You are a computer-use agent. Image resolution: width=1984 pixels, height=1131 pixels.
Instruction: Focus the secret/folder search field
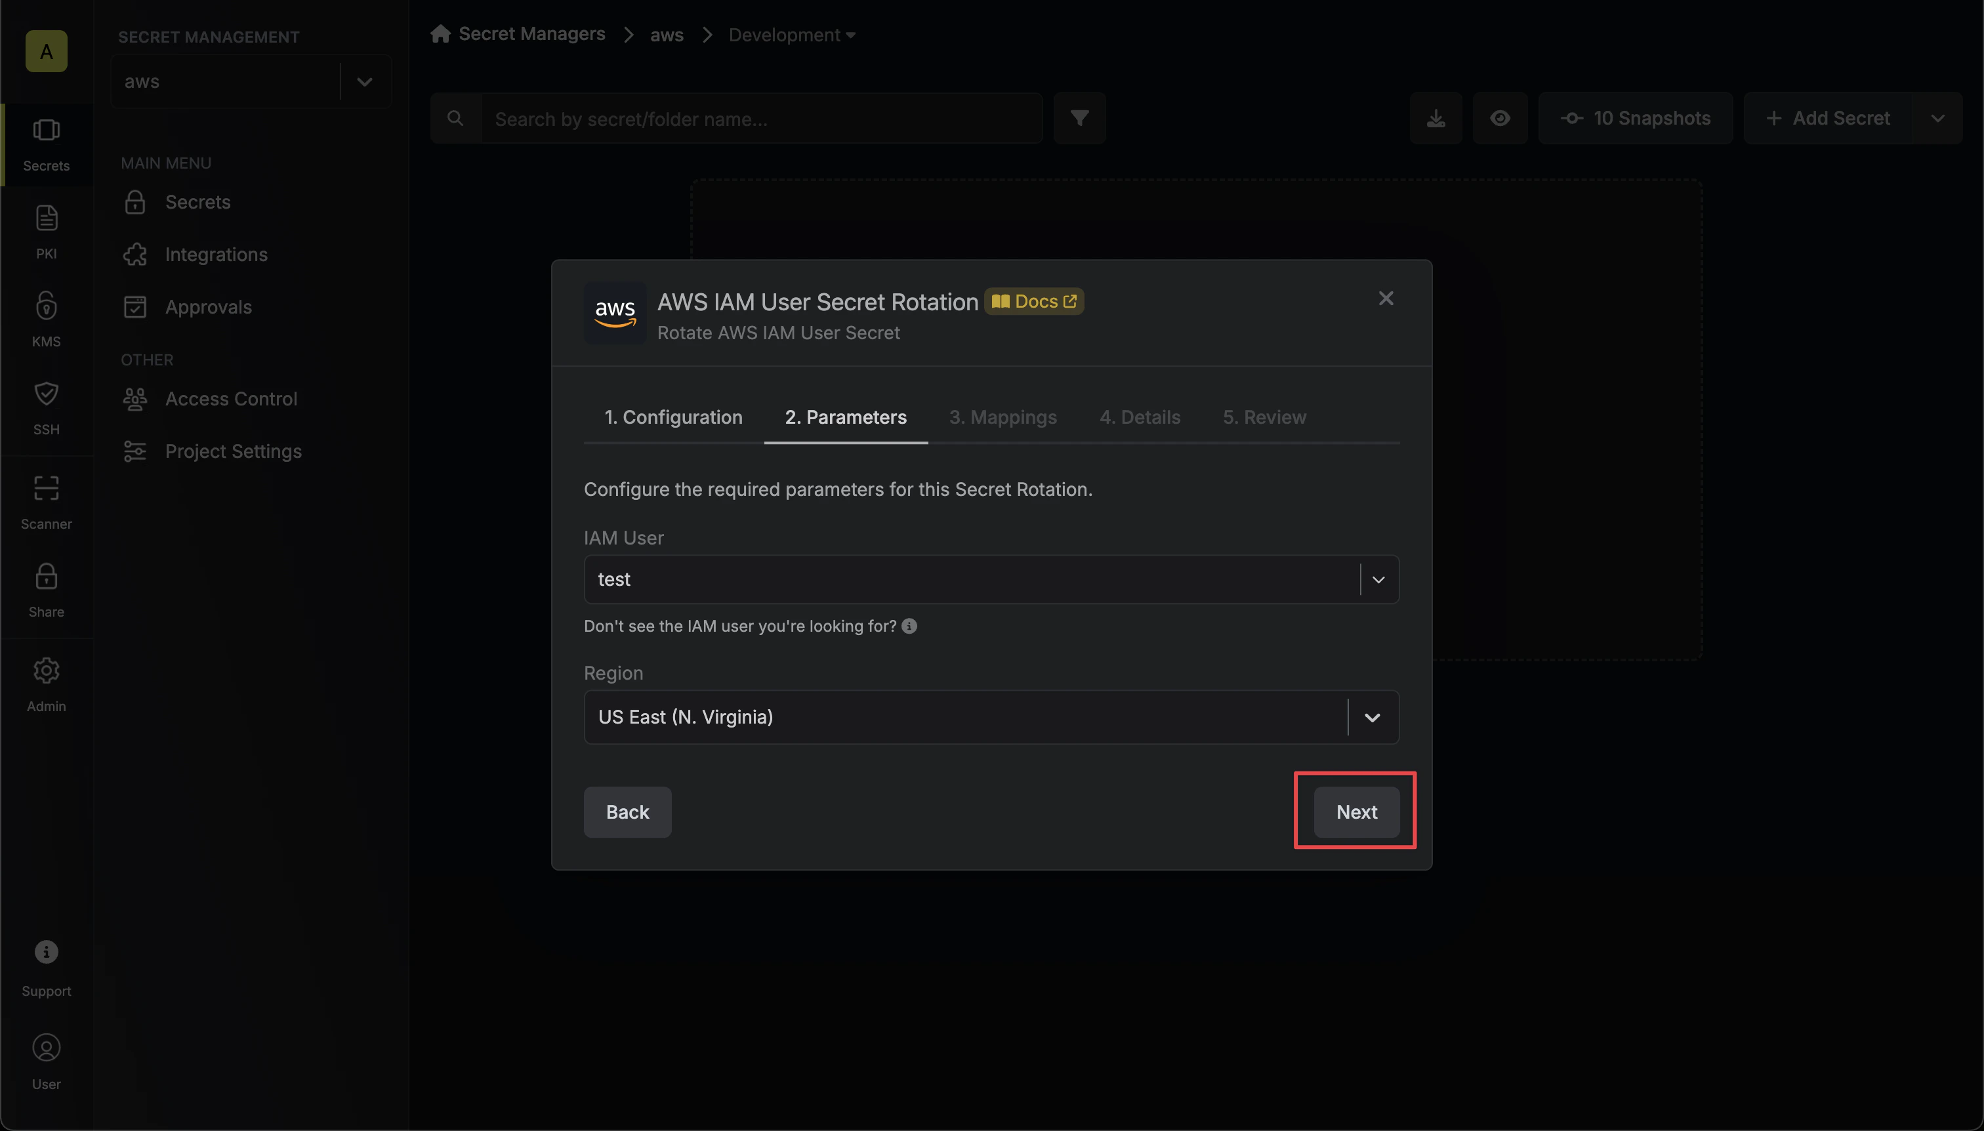point(761,118)
